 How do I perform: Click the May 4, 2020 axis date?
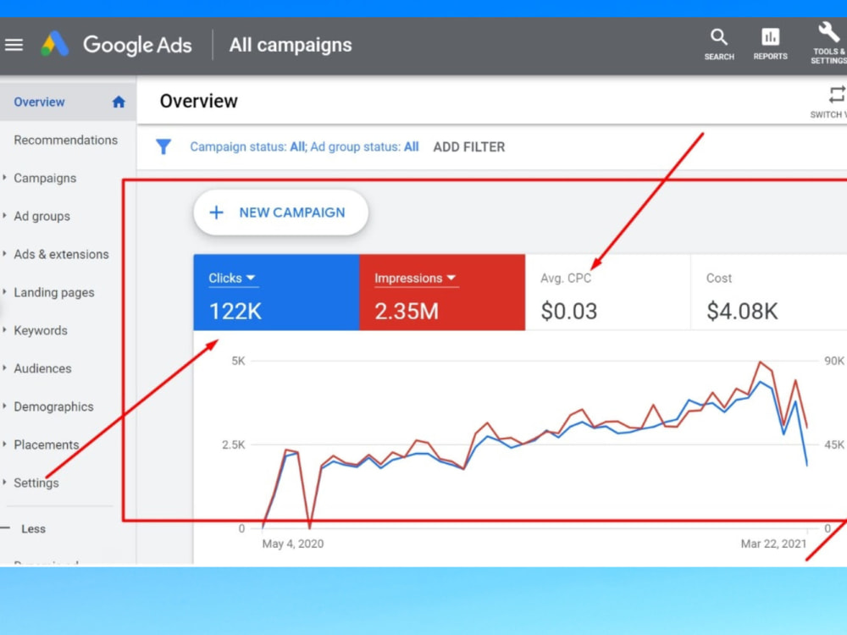[293, 544]
